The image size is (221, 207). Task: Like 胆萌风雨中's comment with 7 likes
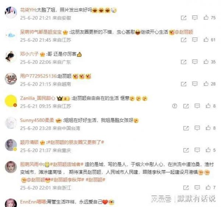pos(211,188)
